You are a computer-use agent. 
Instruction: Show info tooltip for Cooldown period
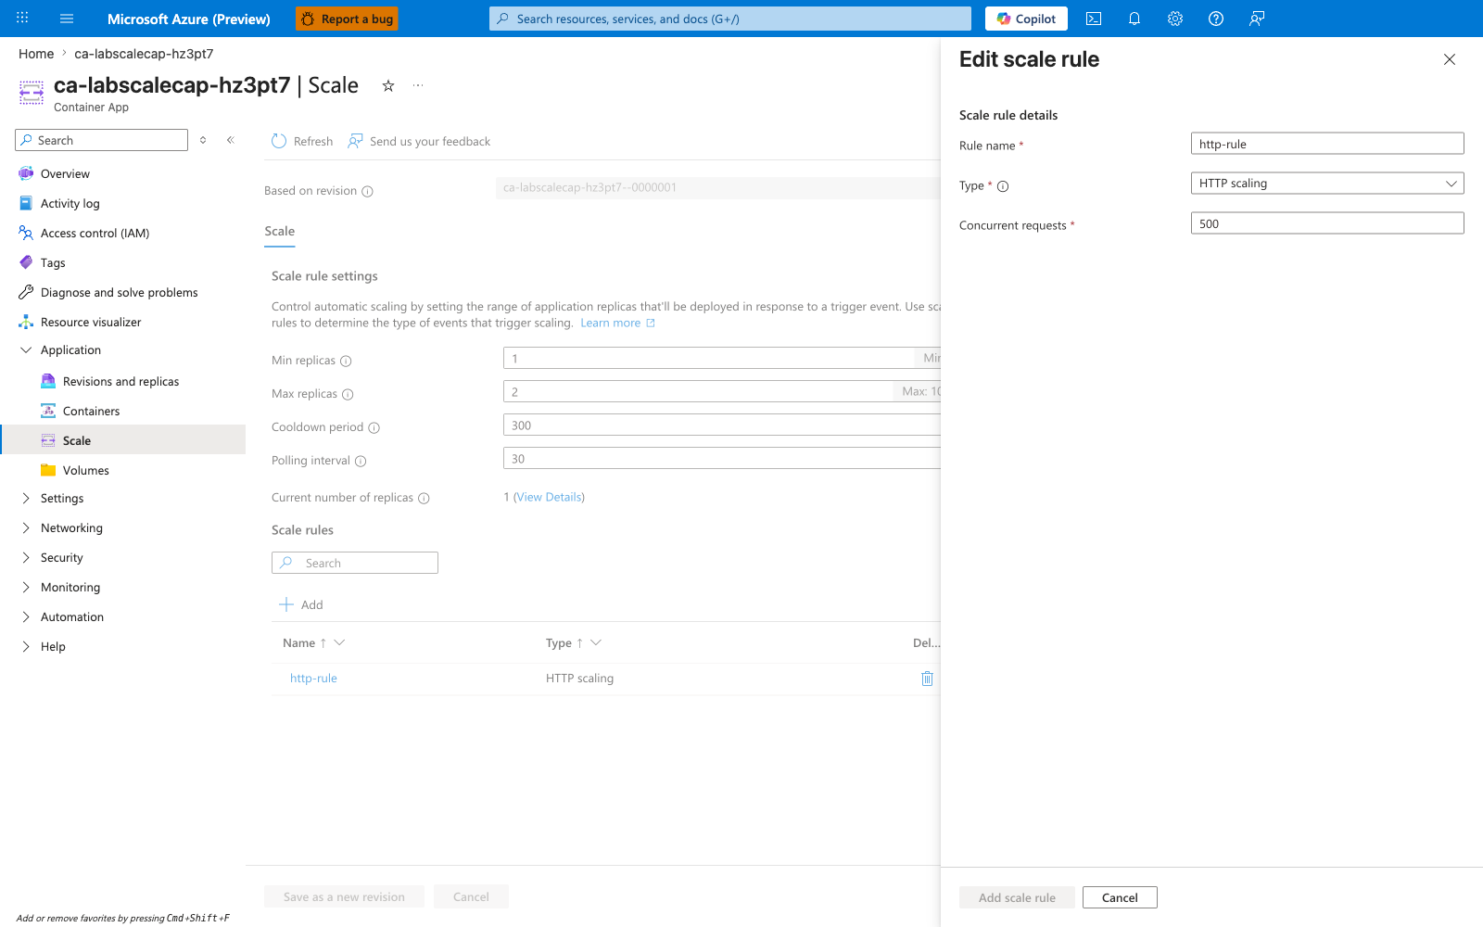click(x=374, y=427)
